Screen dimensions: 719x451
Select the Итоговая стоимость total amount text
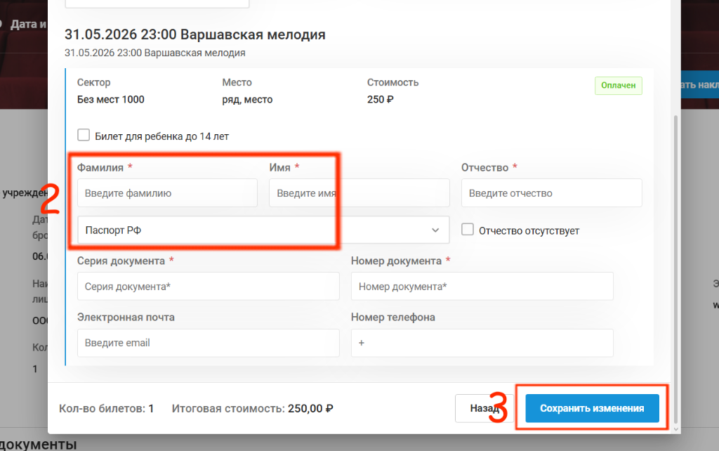(252, 408)
